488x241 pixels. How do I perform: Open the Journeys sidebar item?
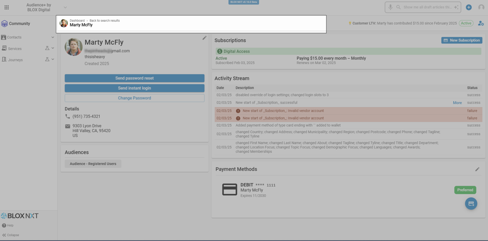15,60
